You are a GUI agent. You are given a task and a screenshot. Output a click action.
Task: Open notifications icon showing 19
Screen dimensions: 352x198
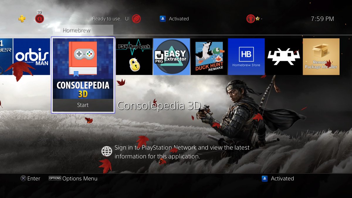coord(40,19)
